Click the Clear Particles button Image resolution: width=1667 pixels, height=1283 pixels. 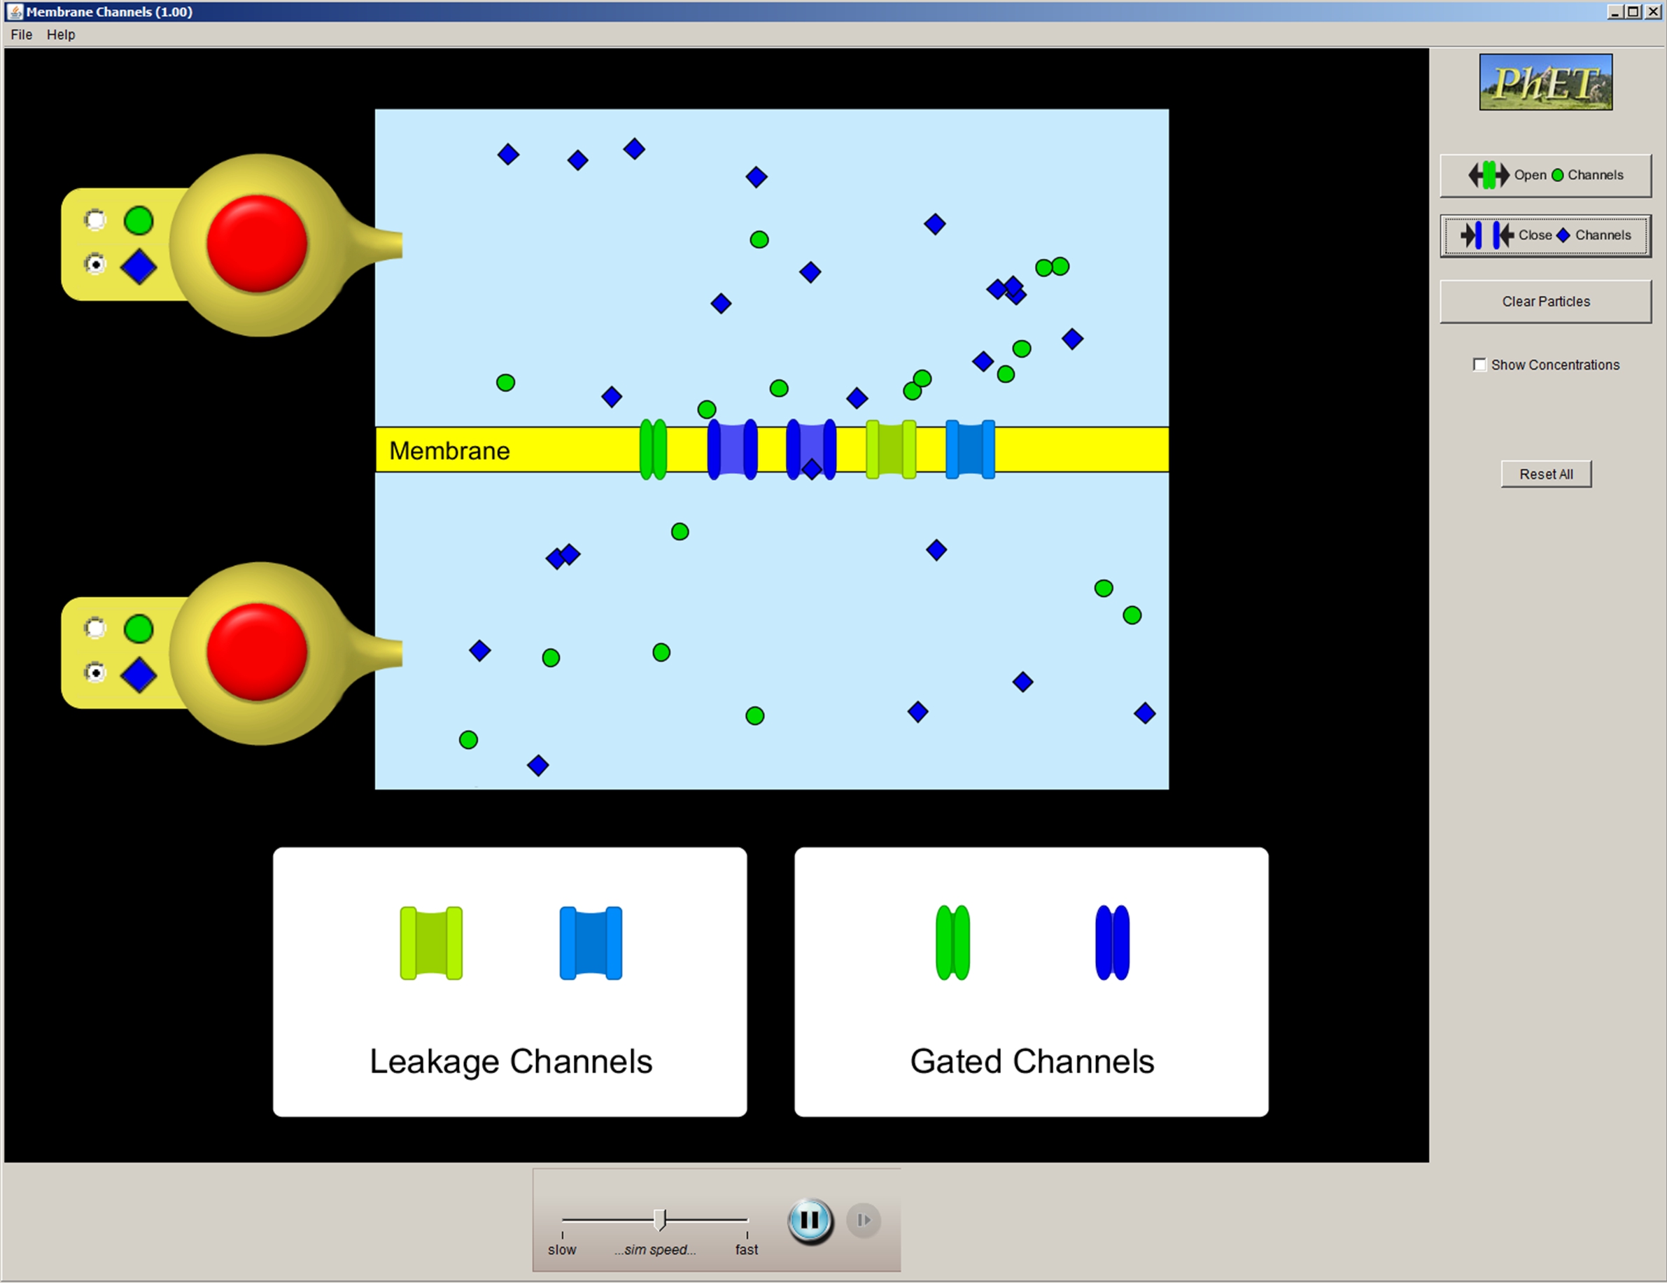tap(1546, 302)
